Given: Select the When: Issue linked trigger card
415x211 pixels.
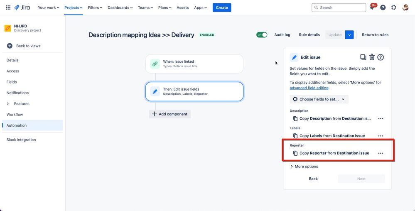Looking at the screenshot, I should 194,64.
